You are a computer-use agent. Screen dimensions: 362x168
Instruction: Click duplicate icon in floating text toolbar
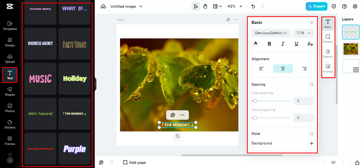tap(173, 115)
